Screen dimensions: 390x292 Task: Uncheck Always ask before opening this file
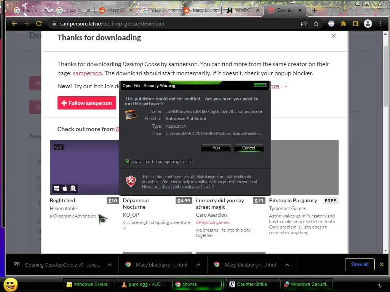click(x=127, y=161)
